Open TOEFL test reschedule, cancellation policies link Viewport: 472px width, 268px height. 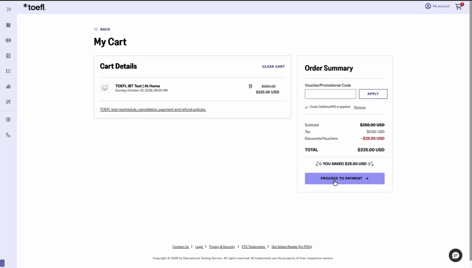point(153,109)
